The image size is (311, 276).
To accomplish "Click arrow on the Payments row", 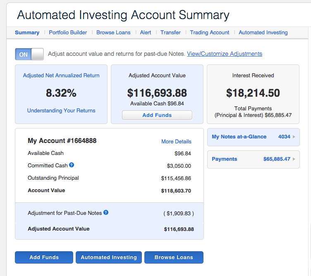I will pos(294,159).
